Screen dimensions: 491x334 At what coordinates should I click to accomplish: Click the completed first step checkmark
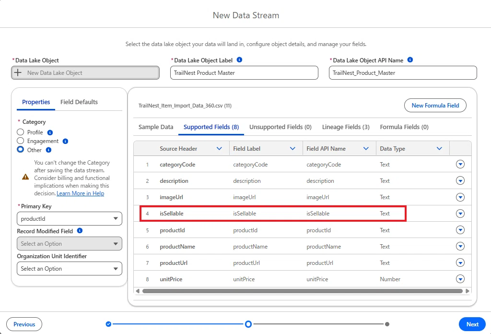(108, 324)
